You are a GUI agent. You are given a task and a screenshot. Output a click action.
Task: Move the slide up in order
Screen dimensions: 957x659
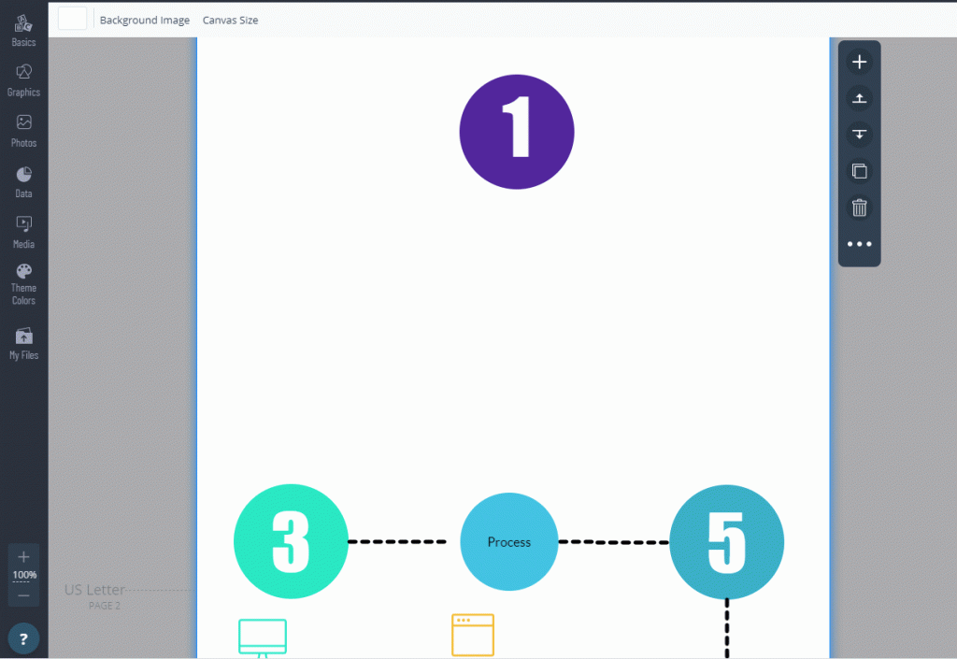859,97
